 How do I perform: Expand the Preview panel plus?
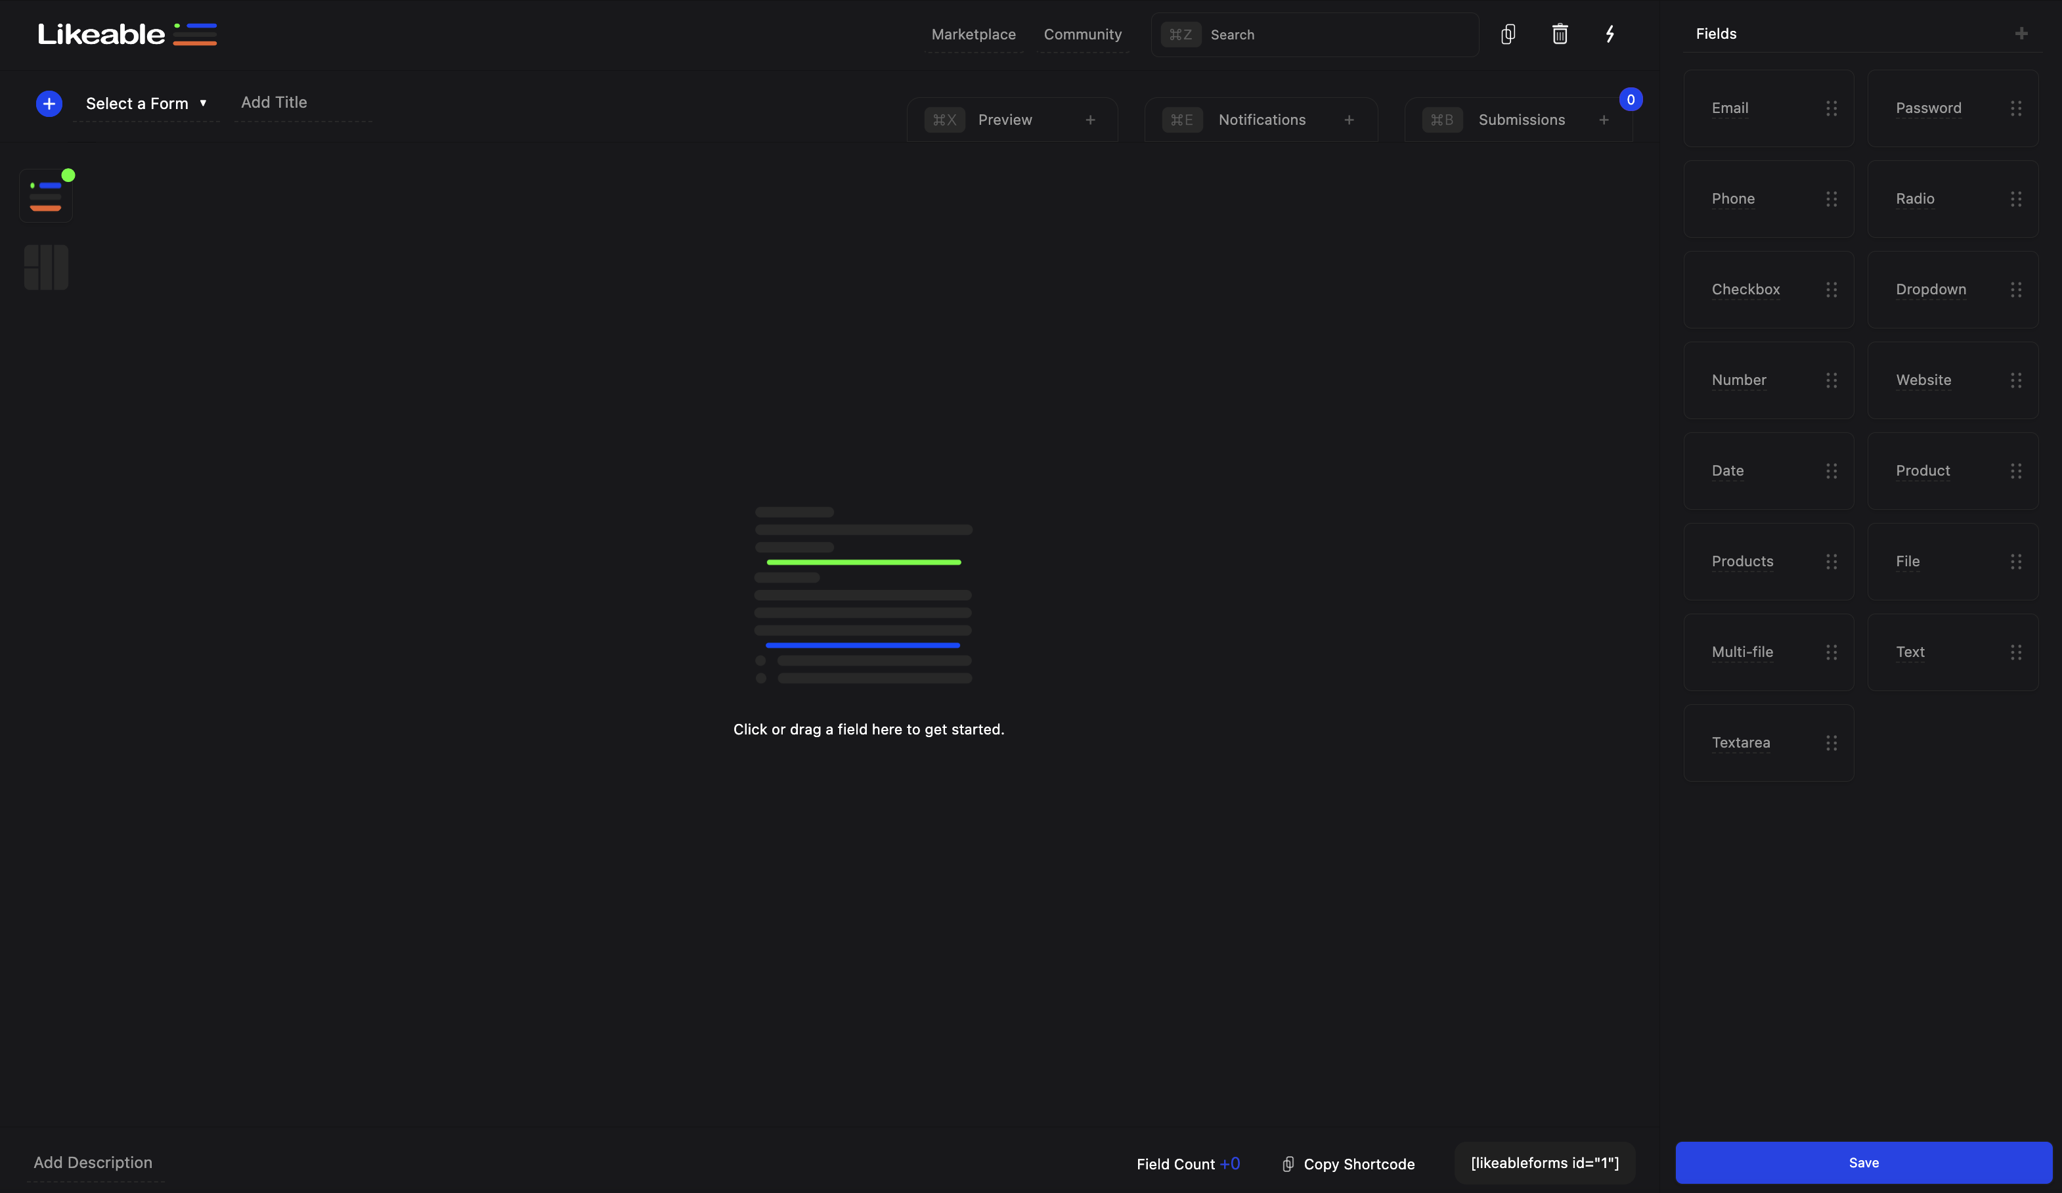point(1090,120)
